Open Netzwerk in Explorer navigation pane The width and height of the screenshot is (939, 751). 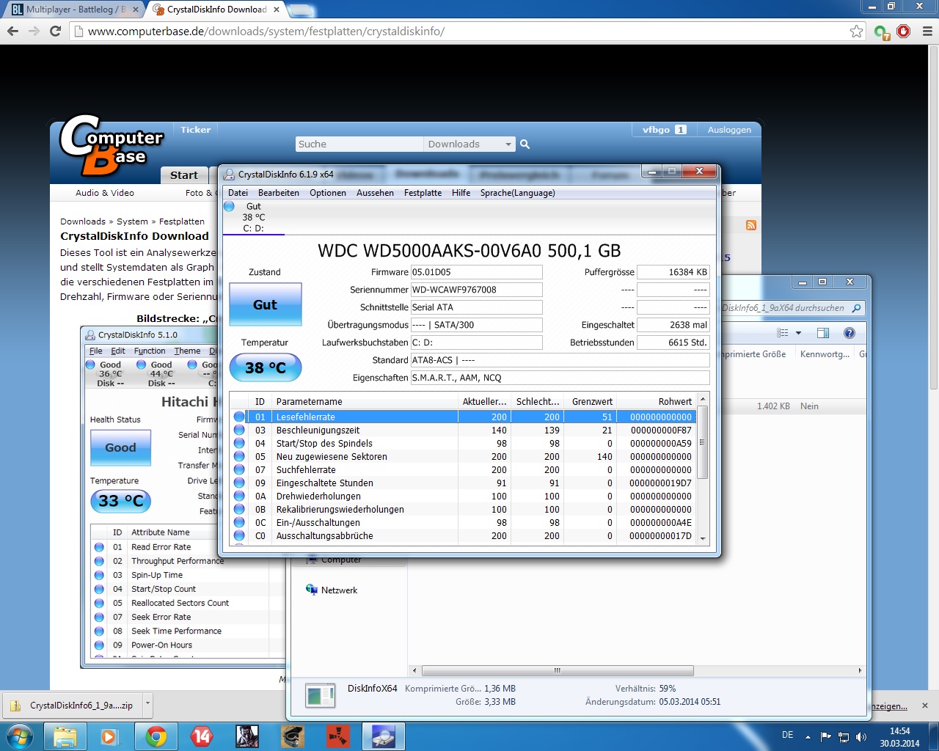tap(339, 590)
